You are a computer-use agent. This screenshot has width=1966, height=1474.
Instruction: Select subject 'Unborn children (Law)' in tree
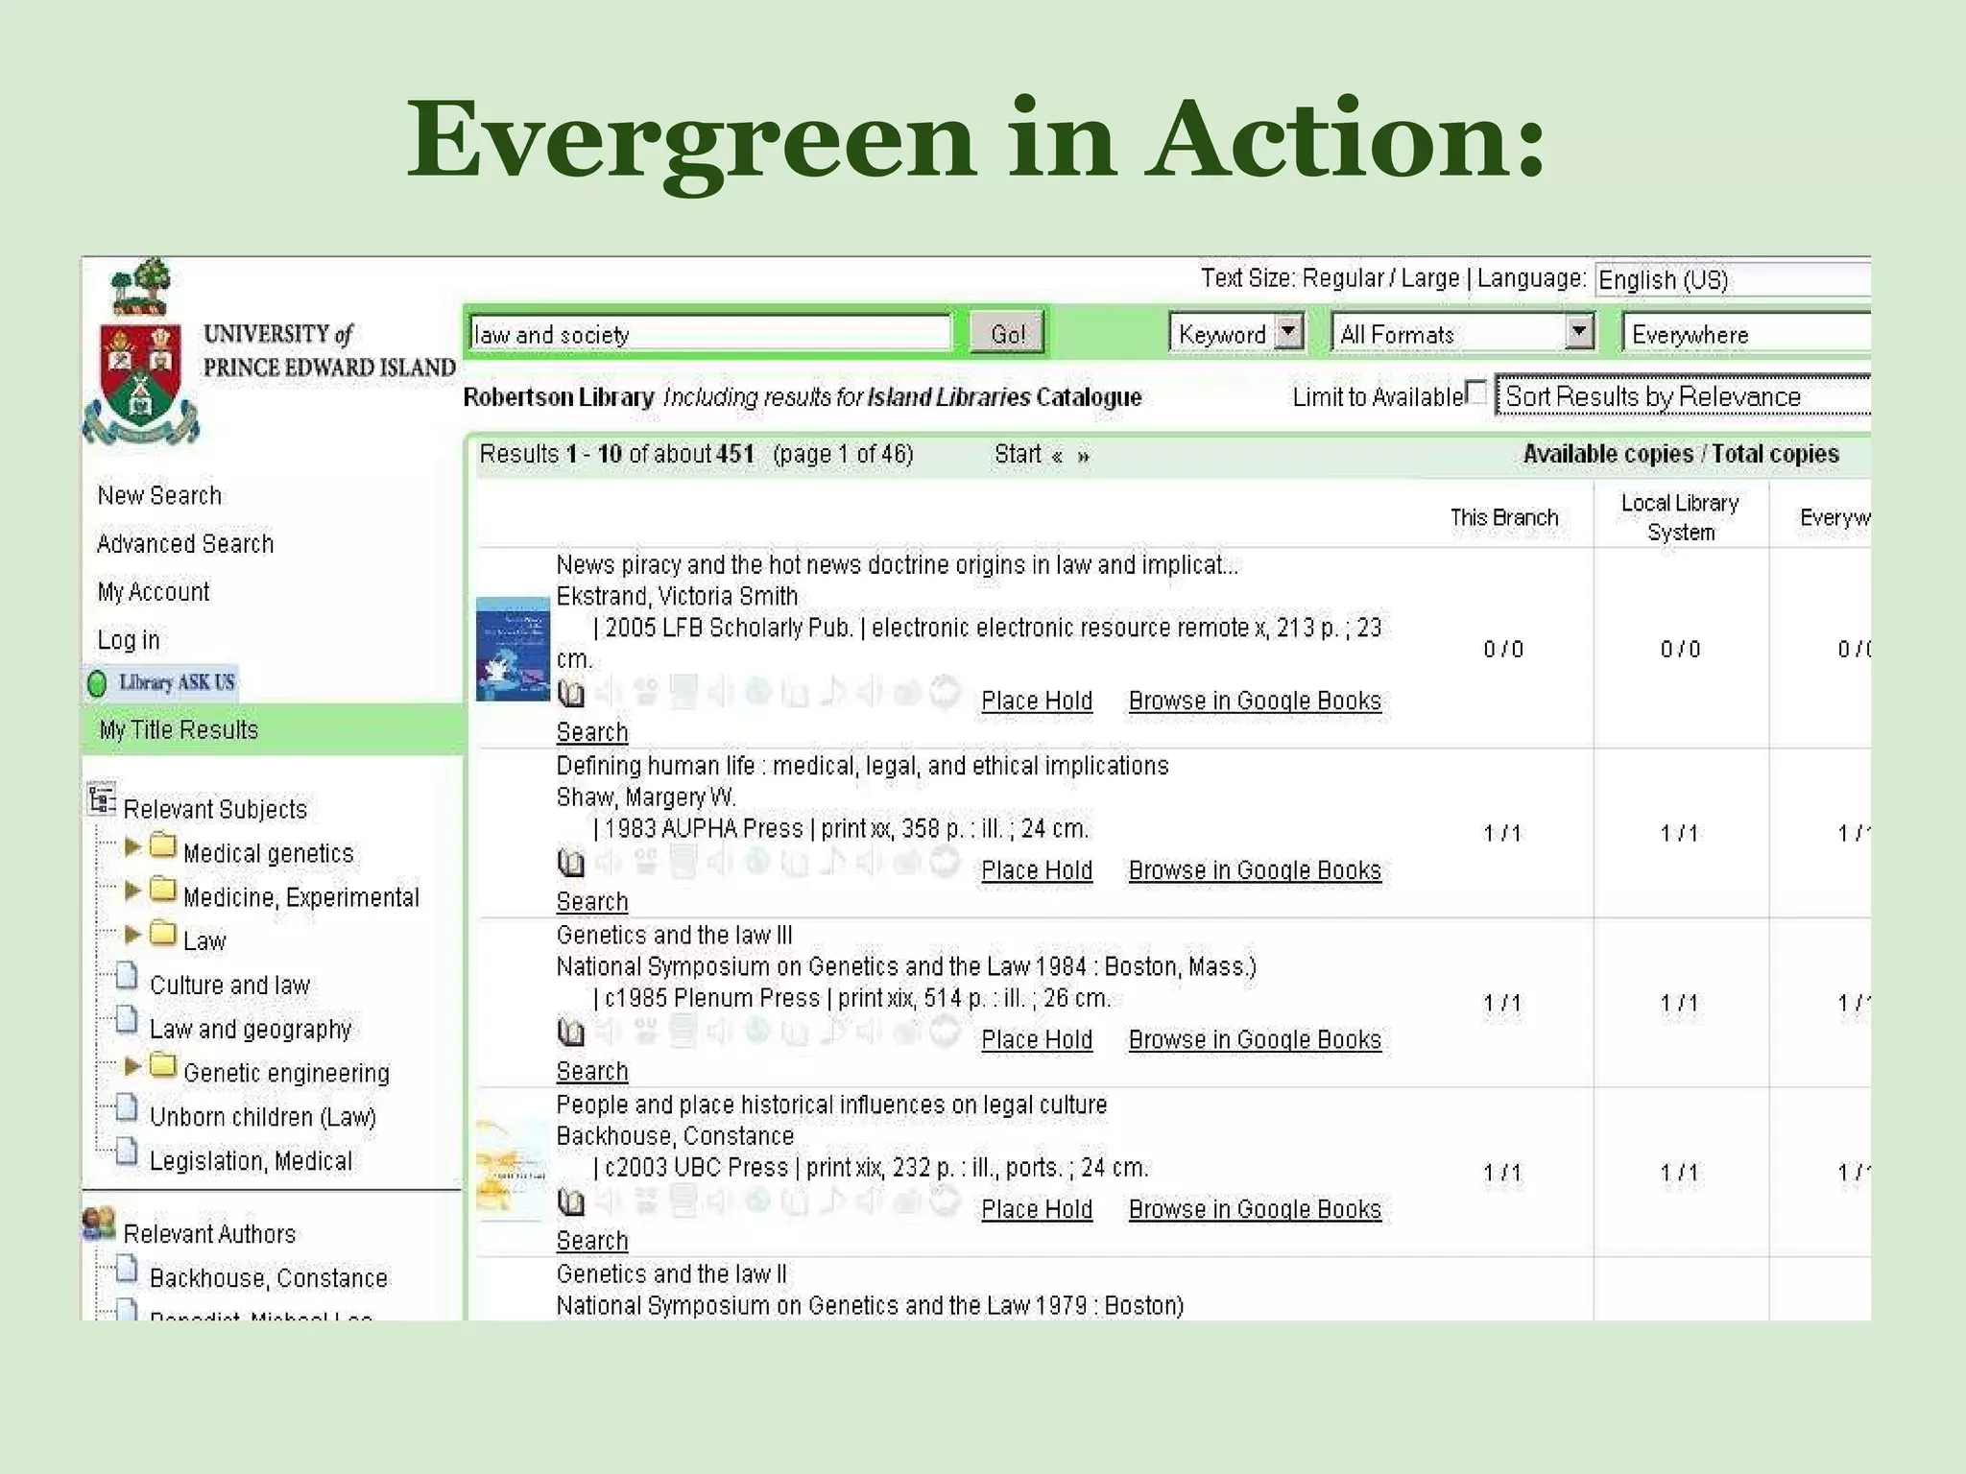(x=263, y=1117)
